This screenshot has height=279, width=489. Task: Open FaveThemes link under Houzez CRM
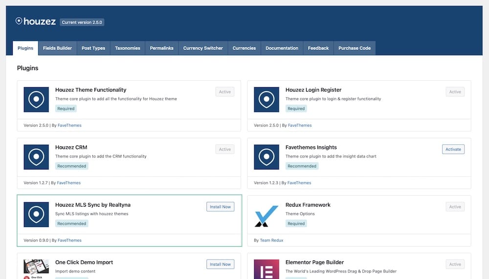[68, 183]
